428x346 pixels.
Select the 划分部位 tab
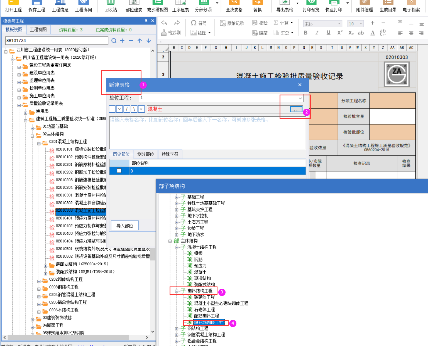tap(146, 154)
